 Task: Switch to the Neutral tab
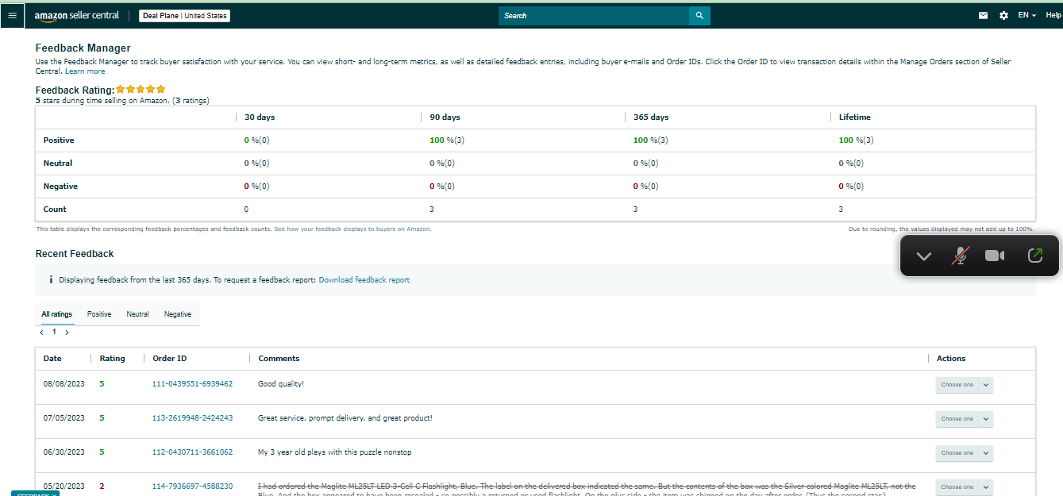point(137,314)
